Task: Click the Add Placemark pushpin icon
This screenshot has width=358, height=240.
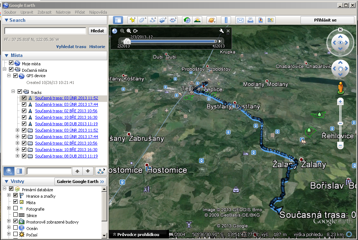Action: 132,20
